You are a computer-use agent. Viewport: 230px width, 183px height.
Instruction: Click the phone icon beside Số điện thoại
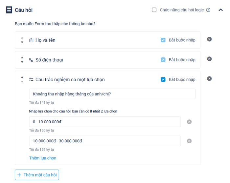[31, 60]
